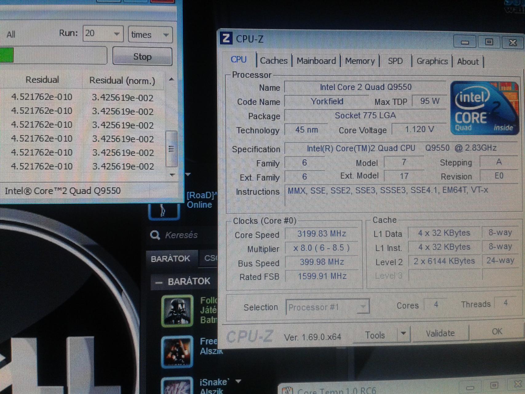The width and height of the screenshot is (525, 394).
Task: Click the 'All' label in the test window
Action: [x=11, y=34]
